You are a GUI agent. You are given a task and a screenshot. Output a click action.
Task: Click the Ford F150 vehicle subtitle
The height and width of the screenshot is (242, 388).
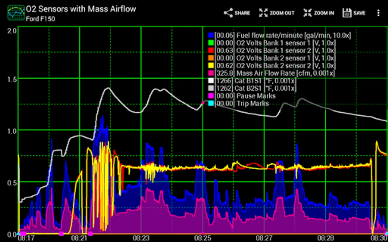pos(40,19)
